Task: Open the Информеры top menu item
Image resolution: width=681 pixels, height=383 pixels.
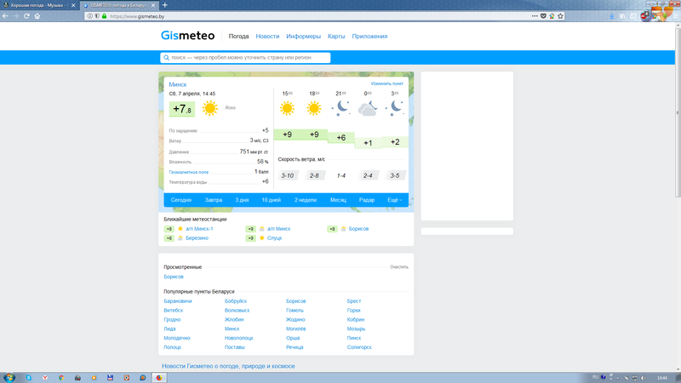Action: click(x=303, y=37)
